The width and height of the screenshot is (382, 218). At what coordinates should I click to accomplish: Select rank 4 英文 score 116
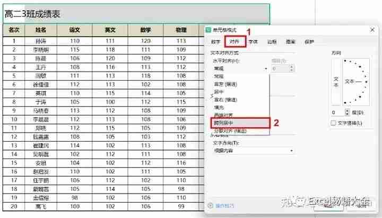110,67
